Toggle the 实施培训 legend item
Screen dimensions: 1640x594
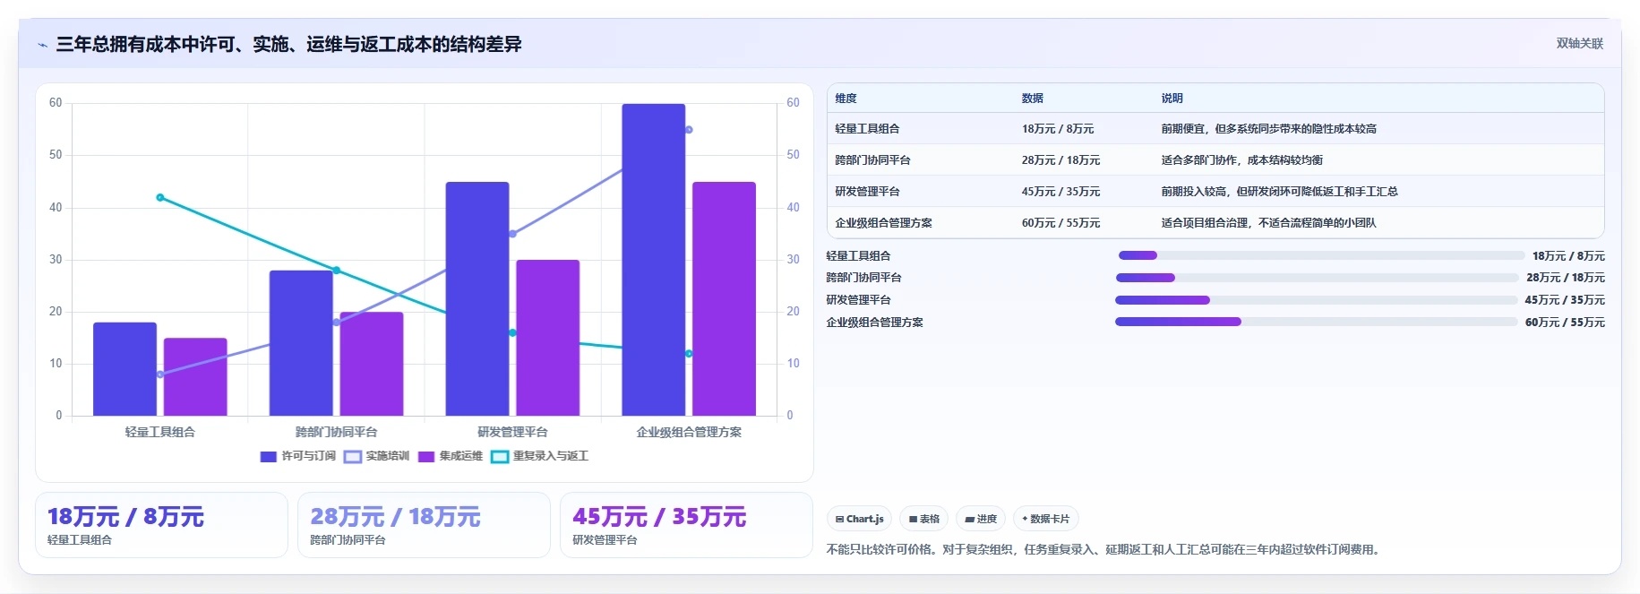(376, 456)
